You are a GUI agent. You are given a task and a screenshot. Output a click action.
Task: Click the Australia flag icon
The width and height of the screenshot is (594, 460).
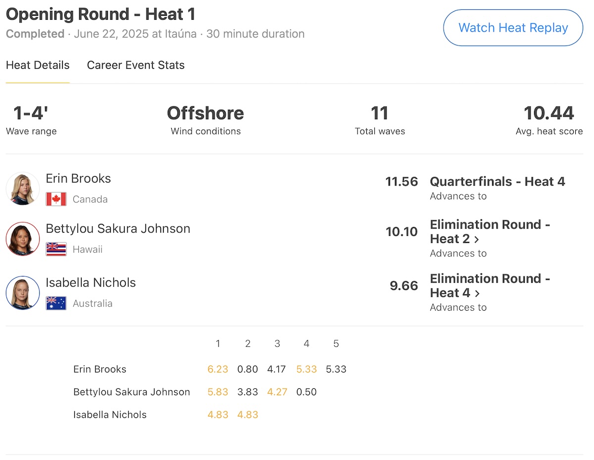pyautogui.click(x=56, y=303)
